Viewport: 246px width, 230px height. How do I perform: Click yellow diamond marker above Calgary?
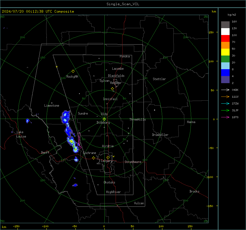[108, 158]
